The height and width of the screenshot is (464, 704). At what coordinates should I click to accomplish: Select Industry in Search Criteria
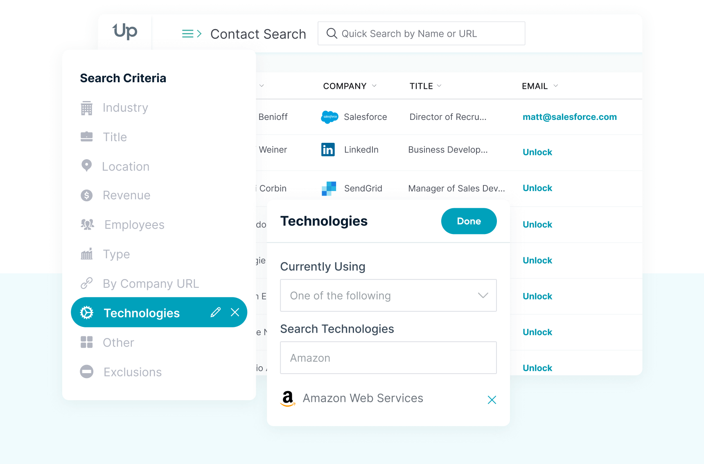coord(125,108)
